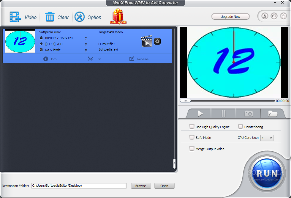The image size is (291, 198).
Task: Expand the audio track [ID : 1] 2CH selector
Action: tap(86, 44)
